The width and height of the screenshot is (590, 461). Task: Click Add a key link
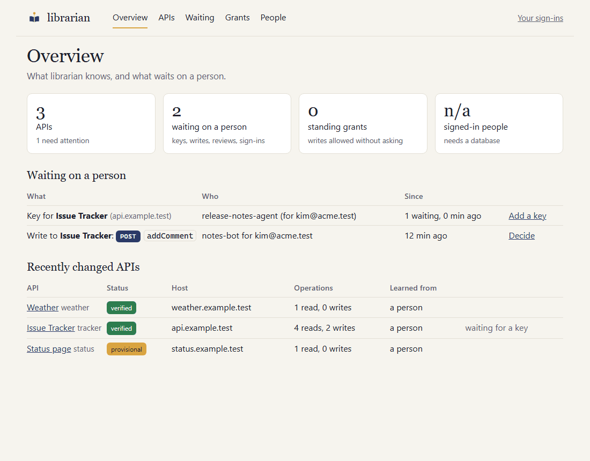tap(527, 216)
